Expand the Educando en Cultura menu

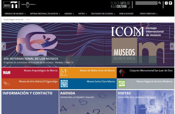click(x=103, y=14)
